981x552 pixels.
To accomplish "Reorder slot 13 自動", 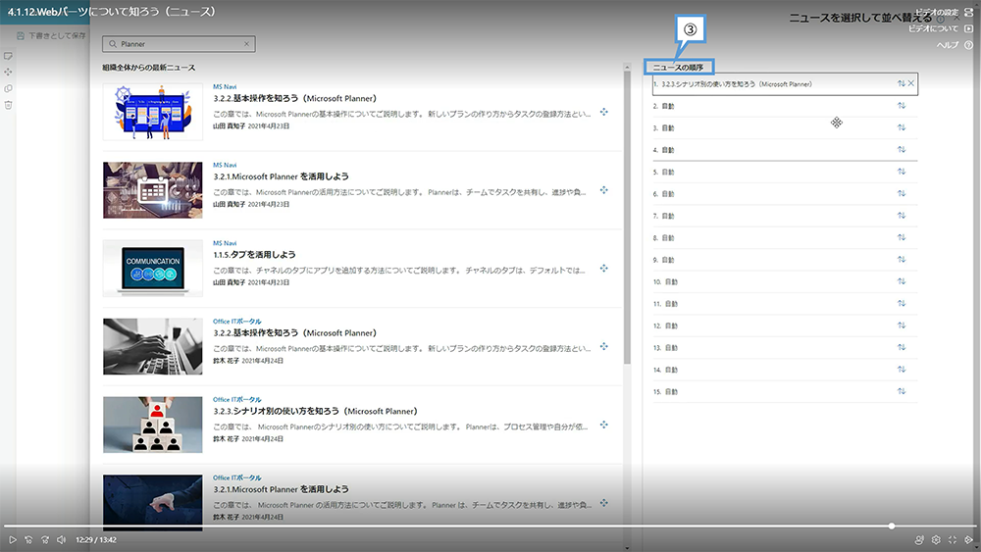I will click(902, 347).
